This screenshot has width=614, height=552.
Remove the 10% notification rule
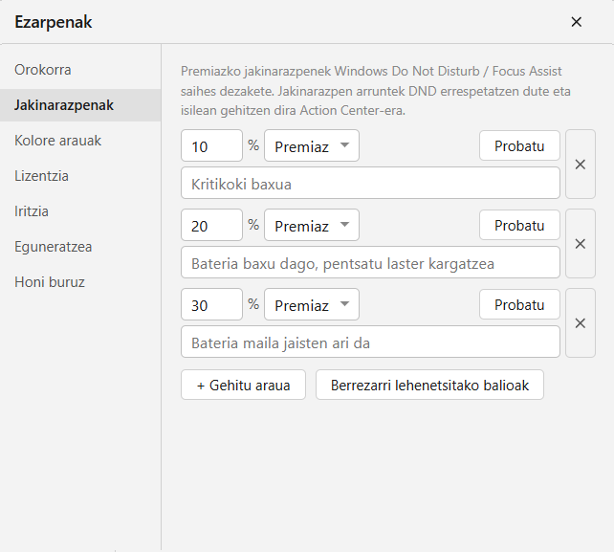click(x=581, y=165)
